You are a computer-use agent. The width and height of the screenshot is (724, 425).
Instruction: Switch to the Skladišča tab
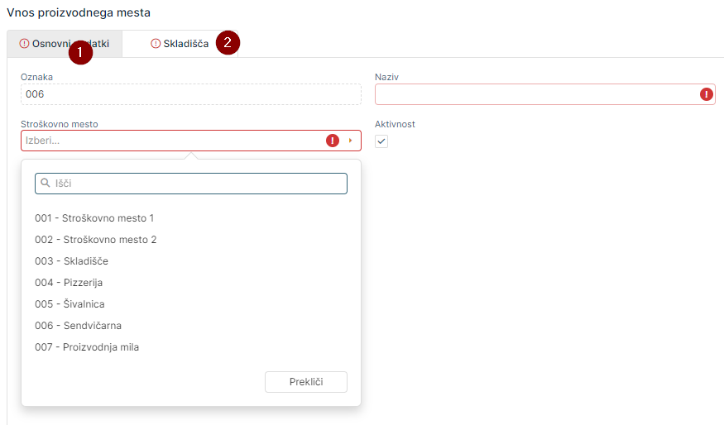185,44
